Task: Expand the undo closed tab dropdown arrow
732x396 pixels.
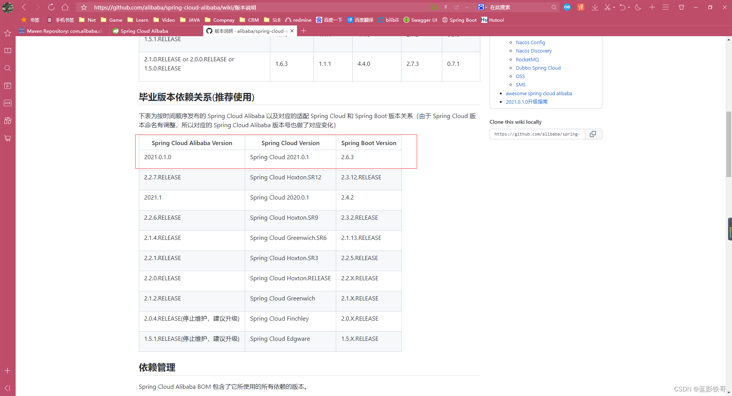Action: coord(629,7)
